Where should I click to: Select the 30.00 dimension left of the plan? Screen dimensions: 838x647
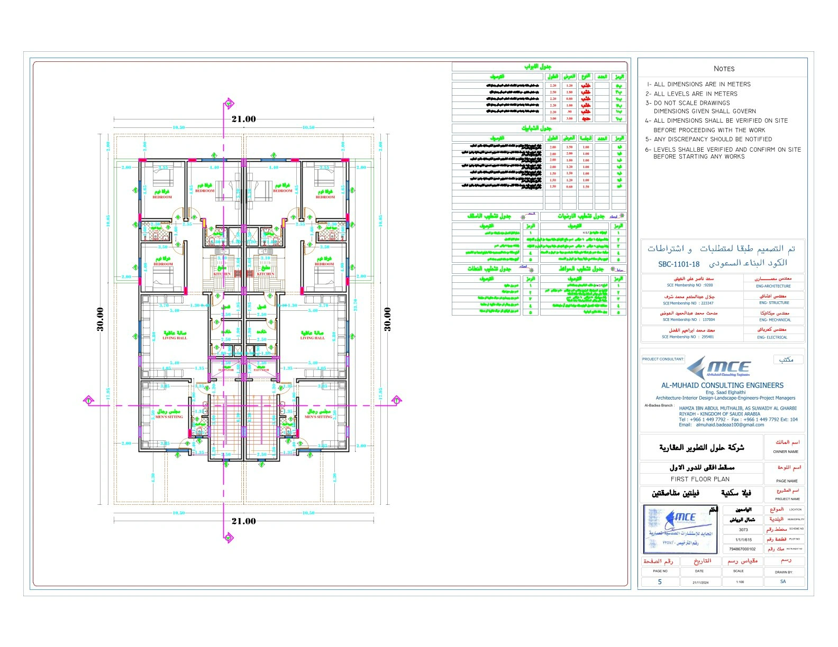coord(100,319)
